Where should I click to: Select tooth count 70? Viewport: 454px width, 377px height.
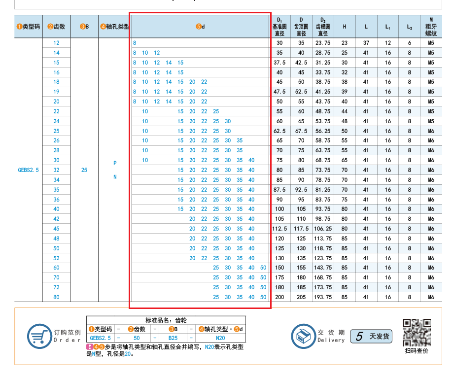57,277
